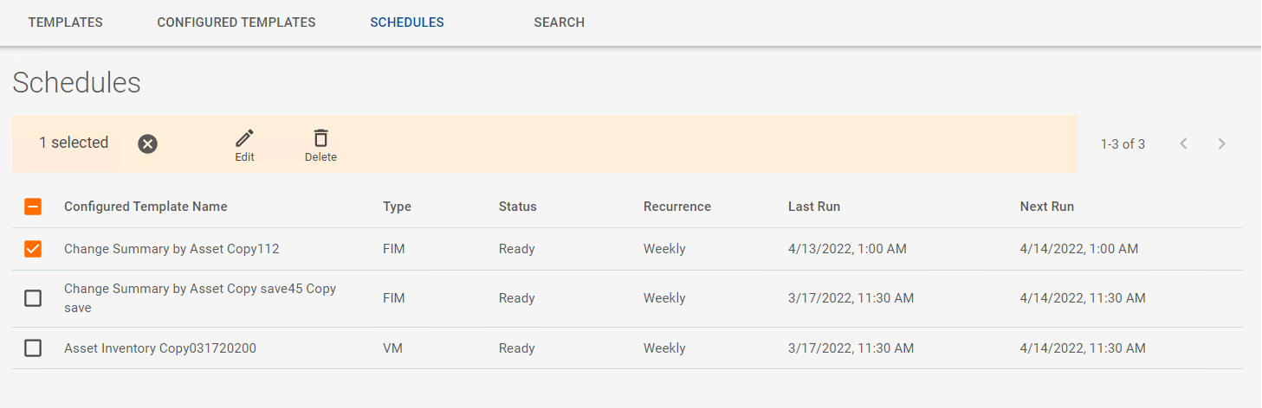
Task: Open the Search tab
Action: click(559, 22)
